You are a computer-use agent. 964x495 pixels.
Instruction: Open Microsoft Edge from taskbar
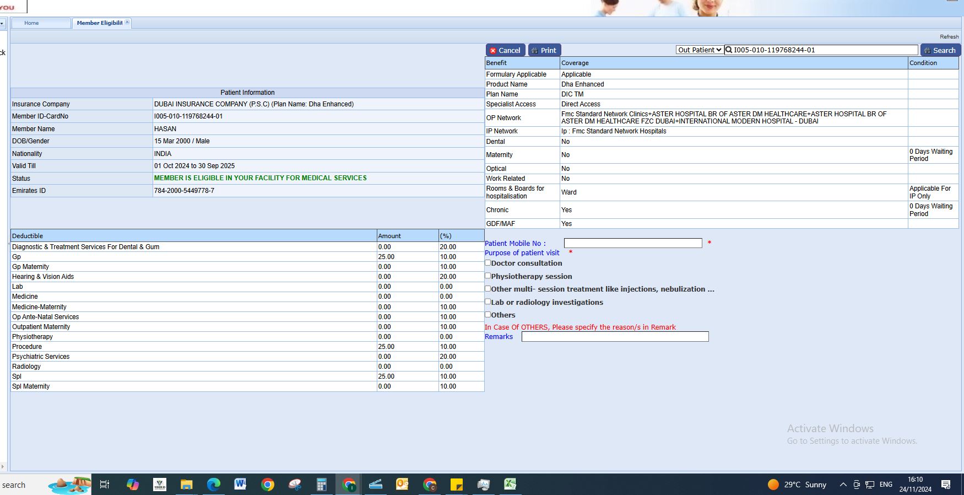coord(213,485)
